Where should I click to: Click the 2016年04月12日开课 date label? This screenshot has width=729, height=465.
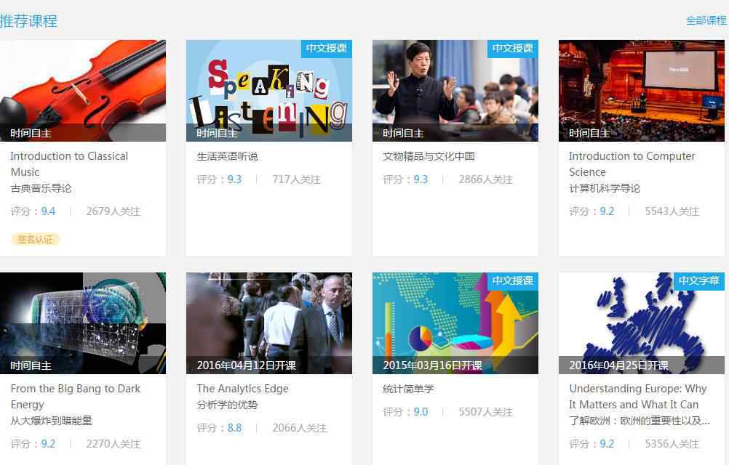(x=247, y=365)
